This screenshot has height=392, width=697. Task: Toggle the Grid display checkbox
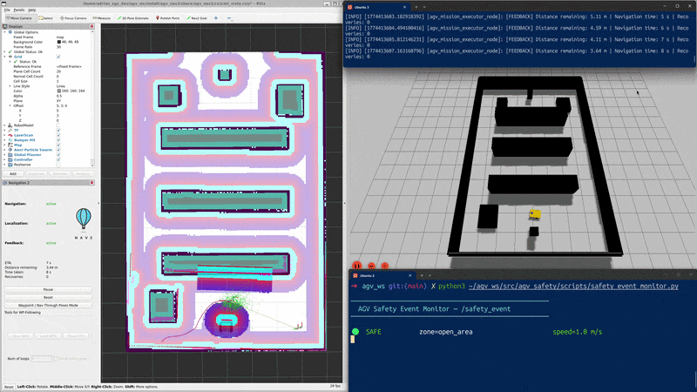(x=58, y=57)
